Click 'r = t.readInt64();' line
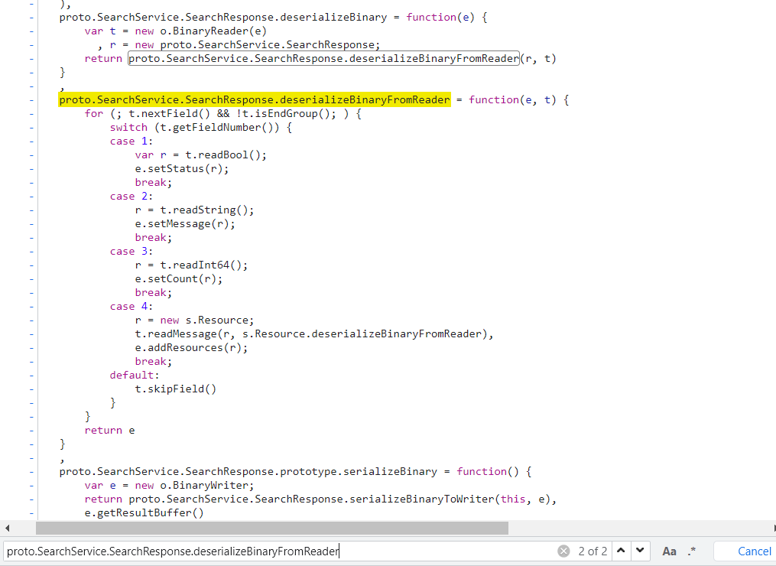 [191, 265]
